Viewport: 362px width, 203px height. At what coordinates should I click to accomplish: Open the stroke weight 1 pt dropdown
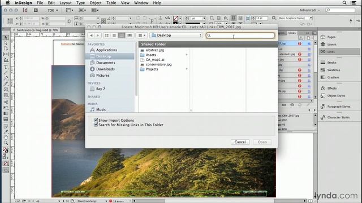point(204,18)
